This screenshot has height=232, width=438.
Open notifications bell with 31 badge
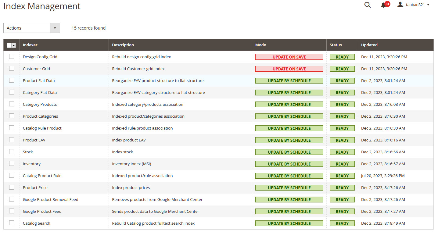click(385, 5)
